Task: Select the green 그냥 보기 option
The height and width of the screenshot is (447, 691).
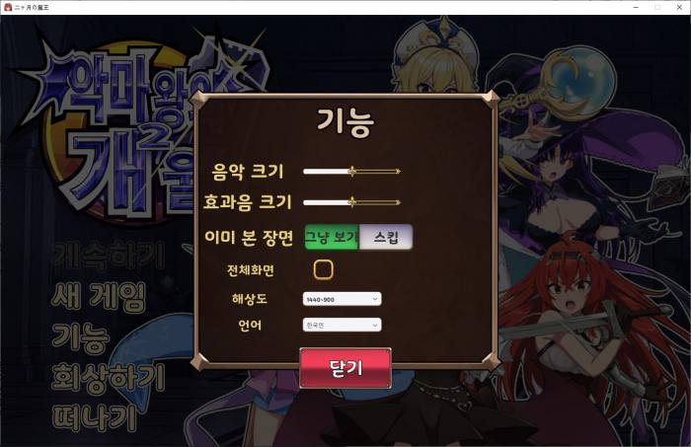Action: tap(332, 237)
